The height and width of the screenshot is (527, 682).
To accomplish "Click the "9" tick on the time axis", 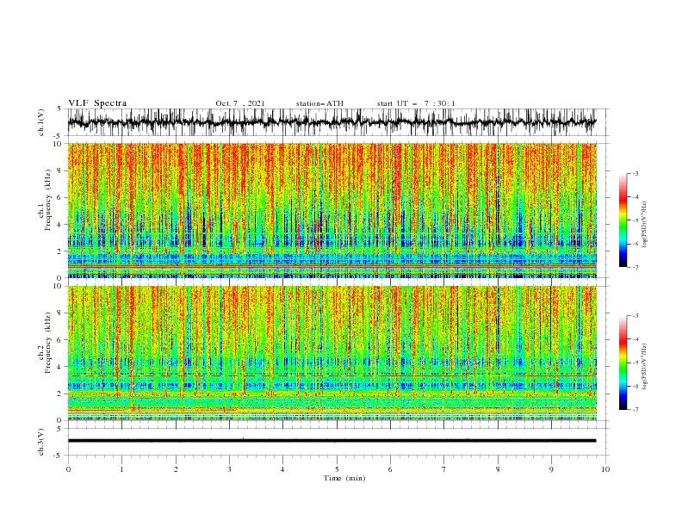I will point(551,469).
